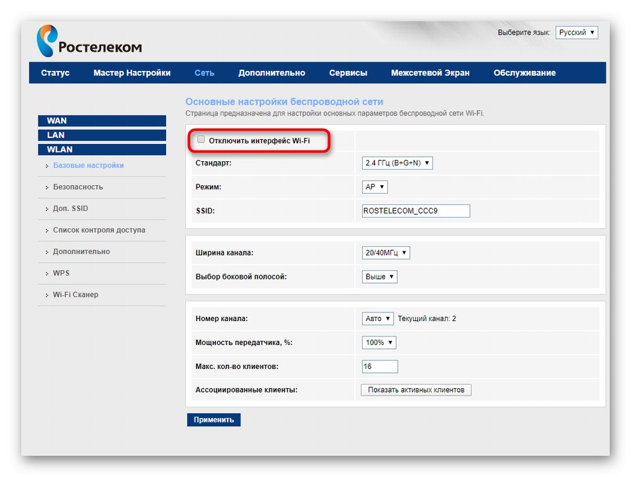Open Безопасность in the sidebar
The image size is (631, 477).
[78, 187]
